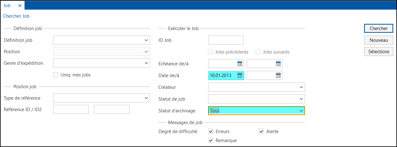This screenshot has width=397, height=147.
Task: Click the Nouveau button
Action: (x=379, y=40)
